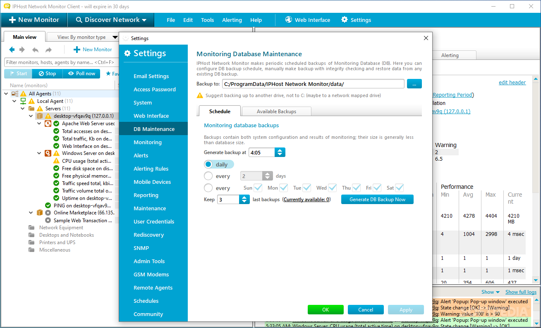This screenshot has height=328, width=541.
Task: Open the Alerting menu
Action: click(232, 20)
